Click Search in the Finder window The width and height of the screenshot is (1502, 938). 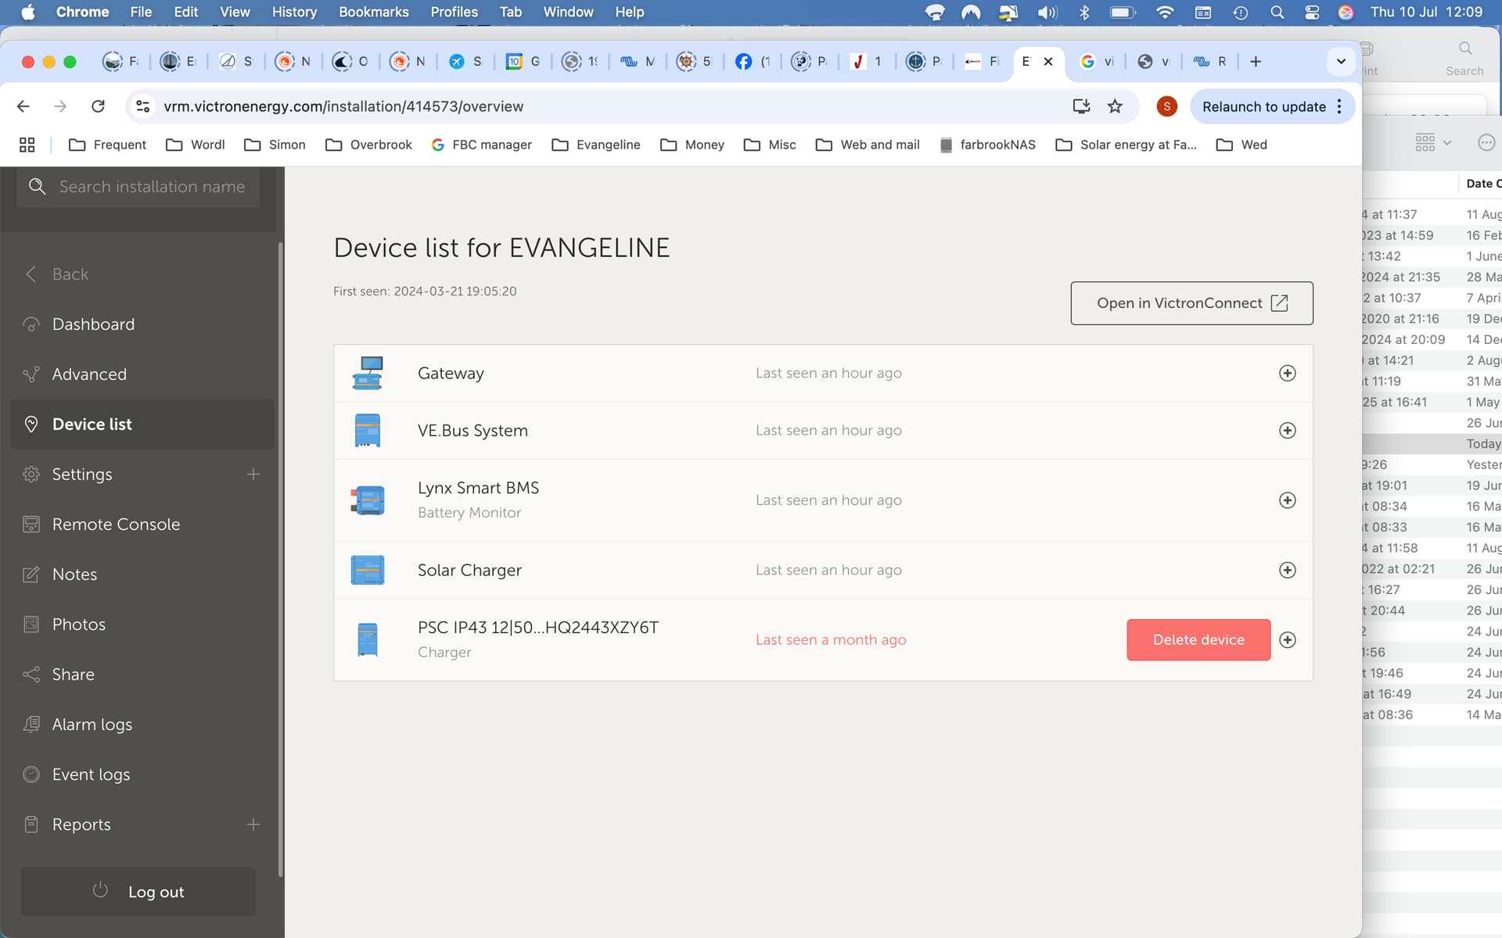tap(1464, 59)
